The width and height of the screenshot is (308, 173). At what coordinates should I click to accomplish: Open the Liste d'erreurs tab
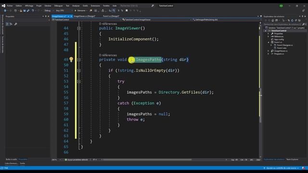(12, 163)
